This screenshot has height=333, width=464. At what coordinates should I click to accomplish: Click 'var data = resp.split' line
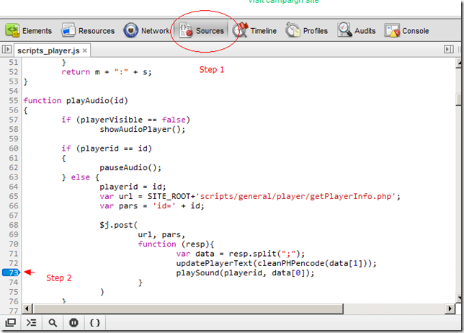tap(241, 254)
